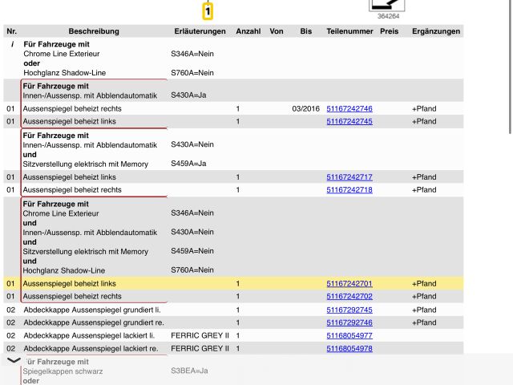Image resolution: width=513 pixels, height=385 pixels.
Task: Open the part diagram thumbnail 364264
Action: point(387,6)
